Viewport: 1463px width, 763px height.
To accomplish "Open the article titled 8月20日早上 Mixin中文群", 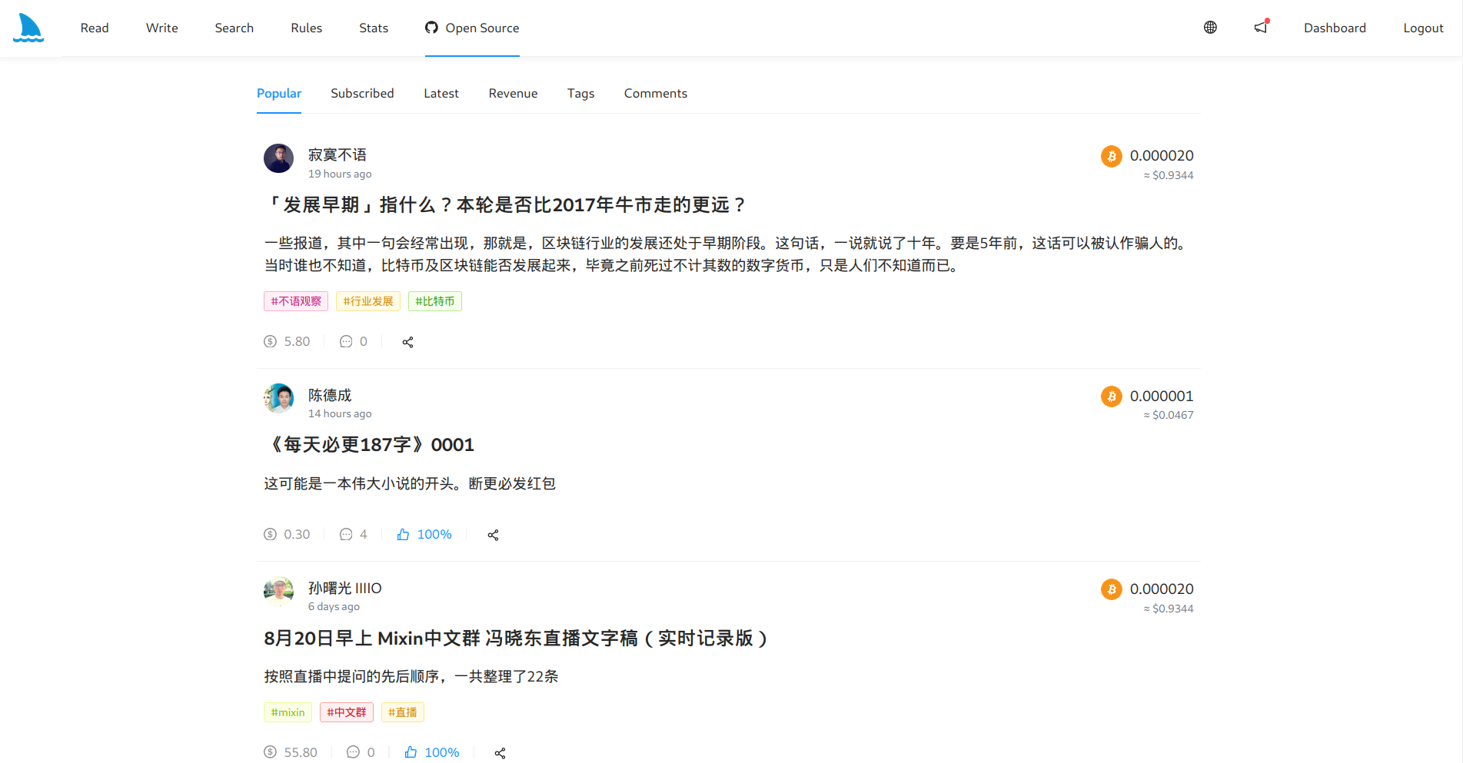I will point(515,639).
